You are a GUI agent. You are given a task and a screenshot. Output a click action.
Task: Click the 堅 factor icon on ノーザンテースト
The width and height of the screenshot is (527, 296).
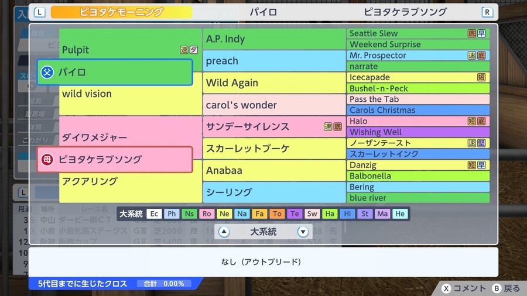point(482,143)
